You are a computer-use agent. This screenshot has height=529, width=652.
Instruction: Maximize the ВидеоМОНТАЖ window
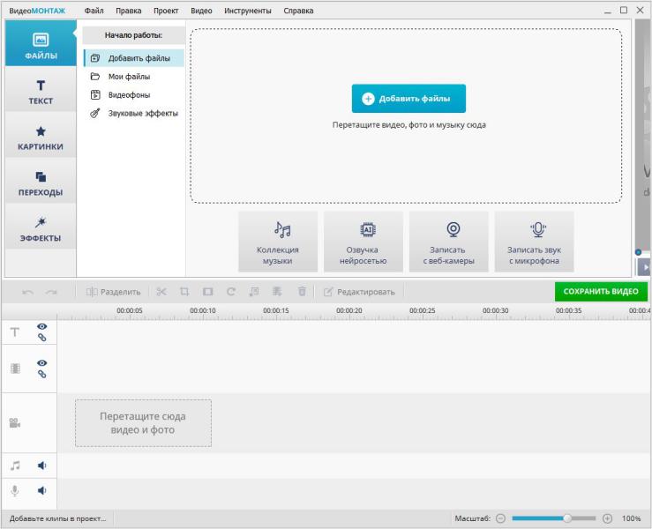coord(624,11)
